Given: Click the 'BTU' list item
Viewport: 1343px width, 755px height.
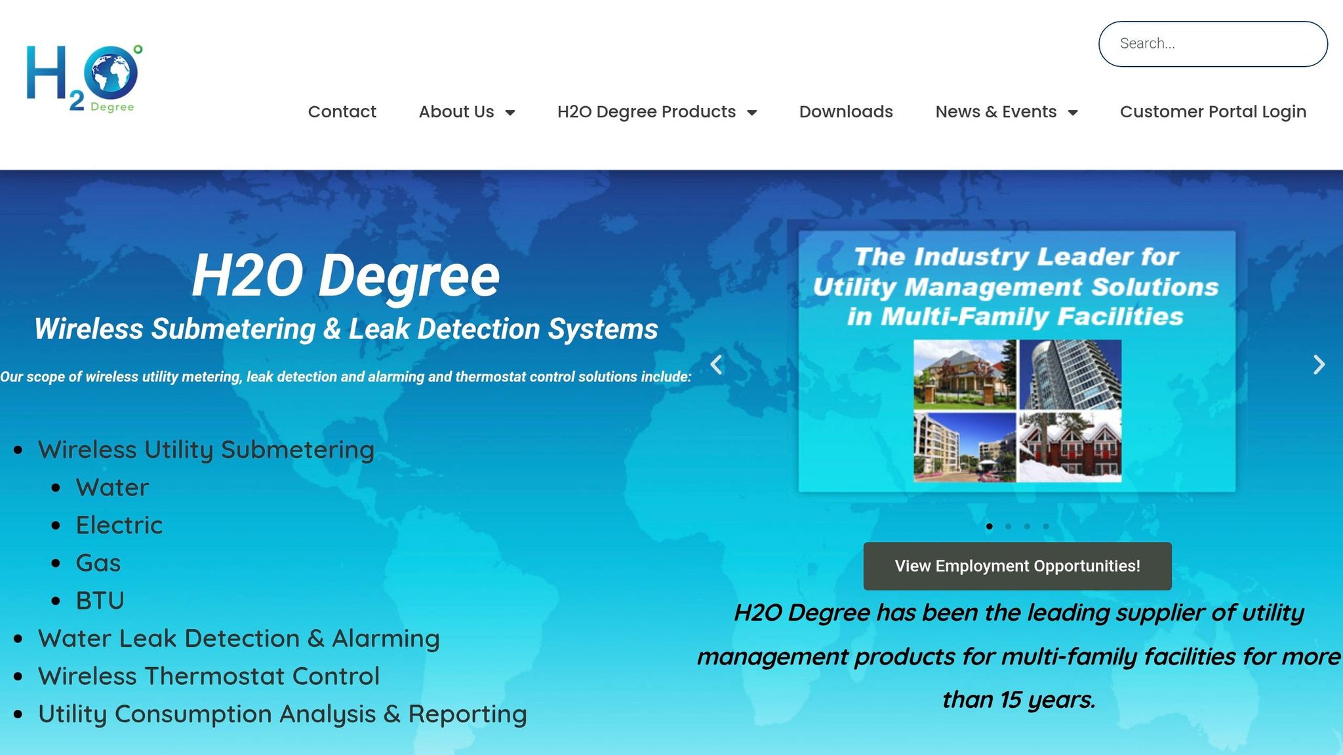Looking at the screenshot, I should click(100, 600).
